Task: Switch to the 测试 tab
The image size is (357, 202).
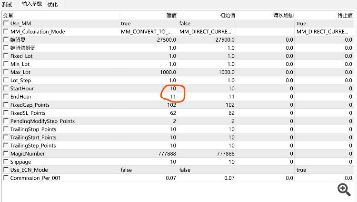Action: (x=7, y=4)
